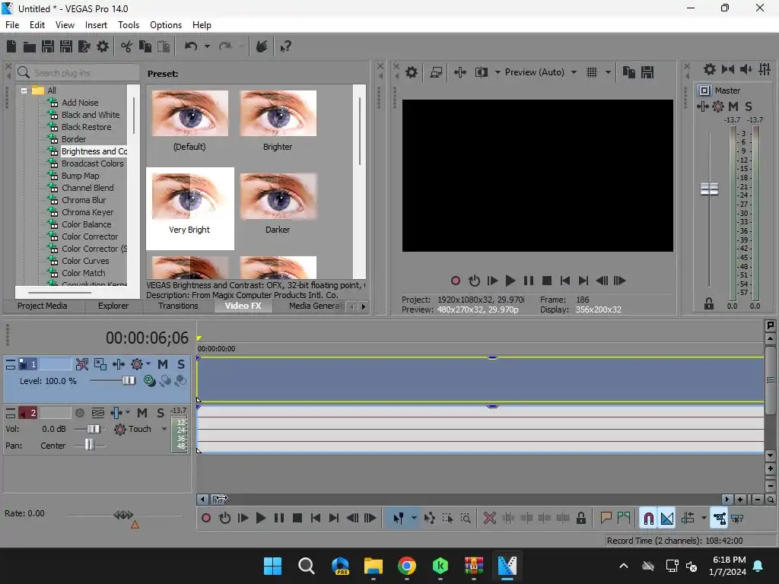The height and width of the screenshot is (584, 779).
Task: Open the File menu
Action: point(12,25)
